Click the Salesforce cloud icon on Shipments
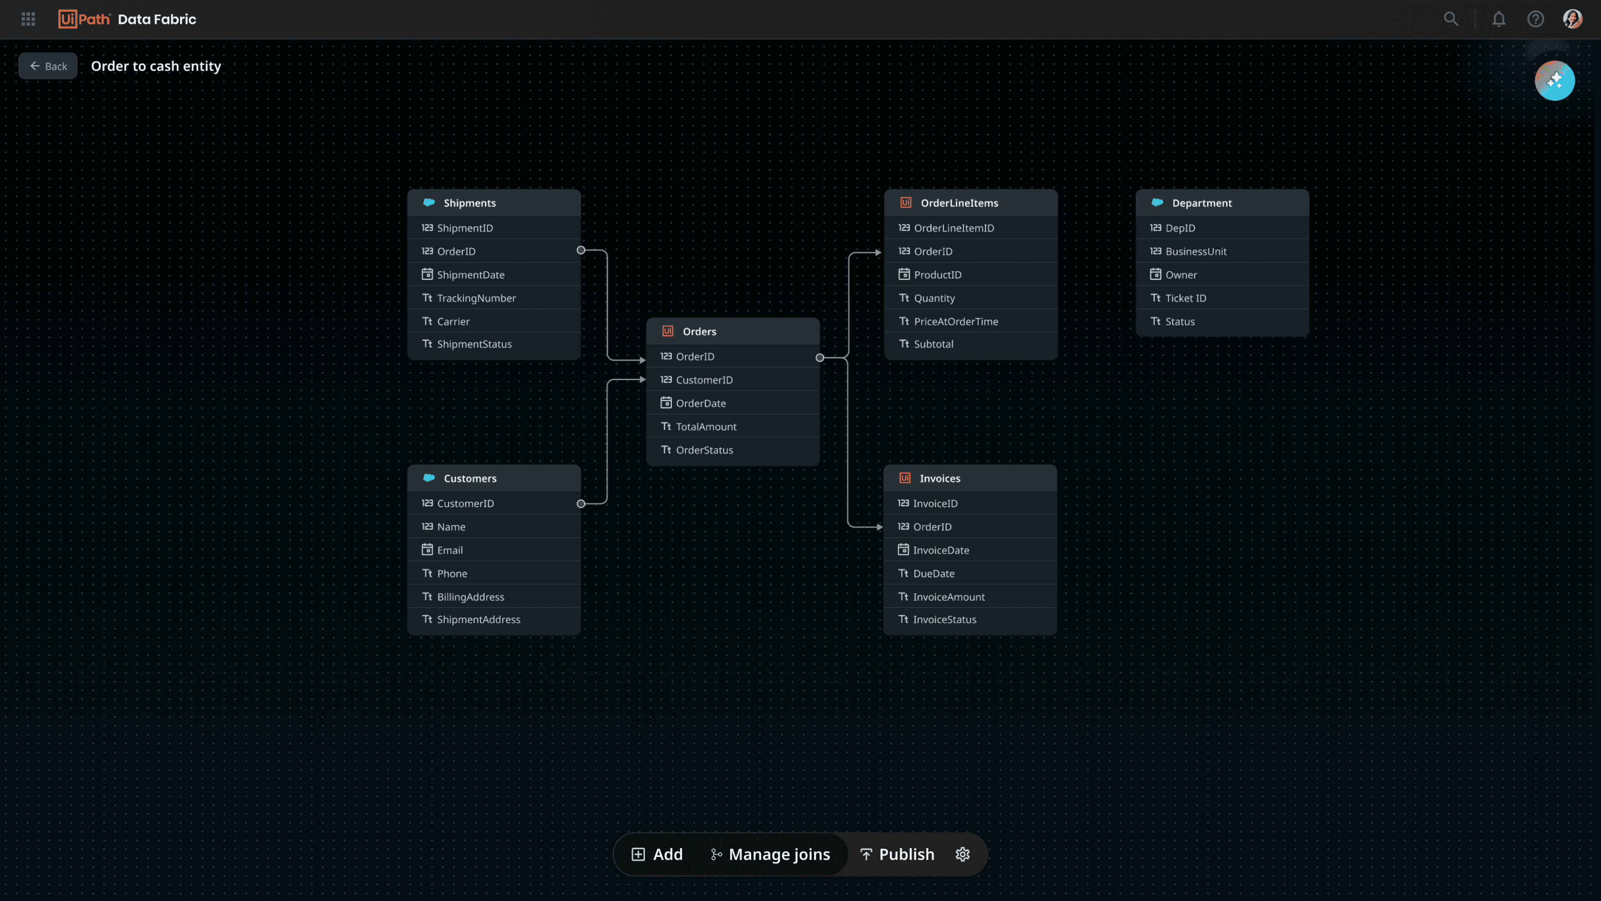Image resolution: width=1601 pixels, height=901 pixels. (x=429, y=202)
